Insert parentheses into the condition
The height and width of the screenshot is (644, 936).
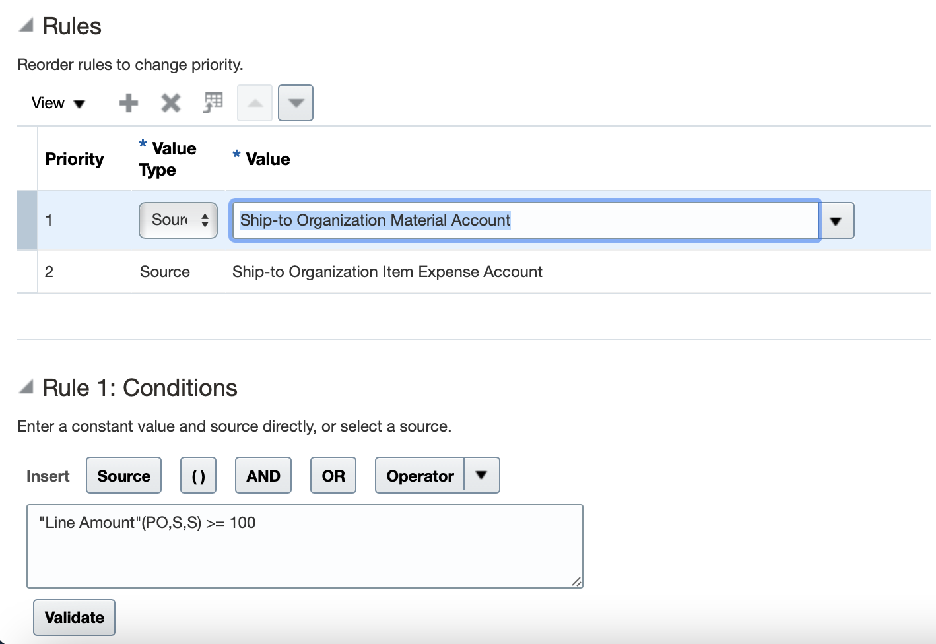[x=199, y=476]
